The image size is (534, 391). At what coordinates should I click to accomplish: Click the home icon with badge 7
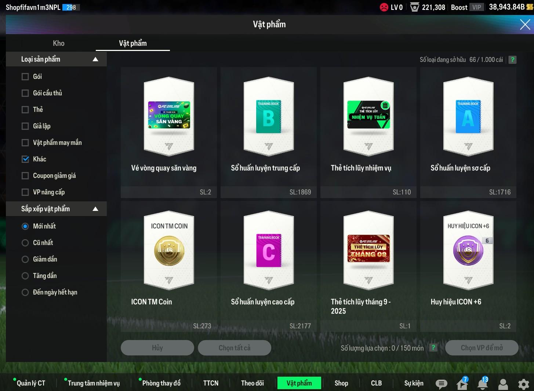462,384
